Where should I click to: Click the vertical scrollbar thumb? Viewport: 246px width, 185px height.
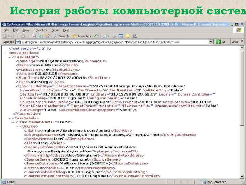click(x=242, y=88)
